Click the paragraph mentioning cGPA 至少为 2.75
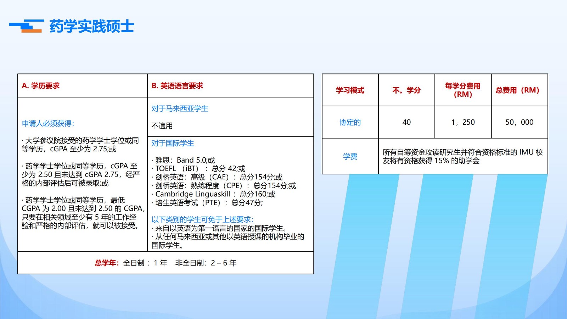The image size is (567, 319). (x=80, y=145)
